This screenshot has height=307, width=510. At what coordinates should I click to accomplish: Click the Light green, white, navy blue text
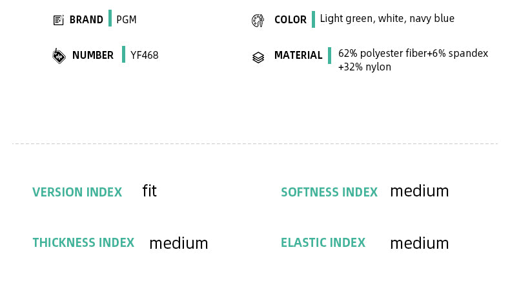387,19
